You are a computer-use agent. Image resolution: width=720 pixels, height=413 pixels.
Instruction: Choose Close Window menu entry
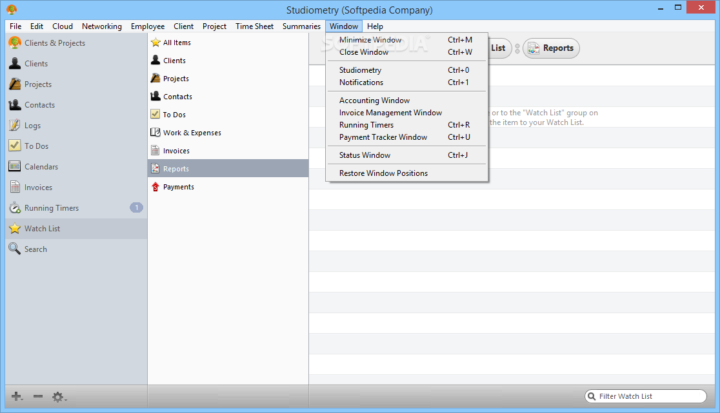tap(407, 52)
